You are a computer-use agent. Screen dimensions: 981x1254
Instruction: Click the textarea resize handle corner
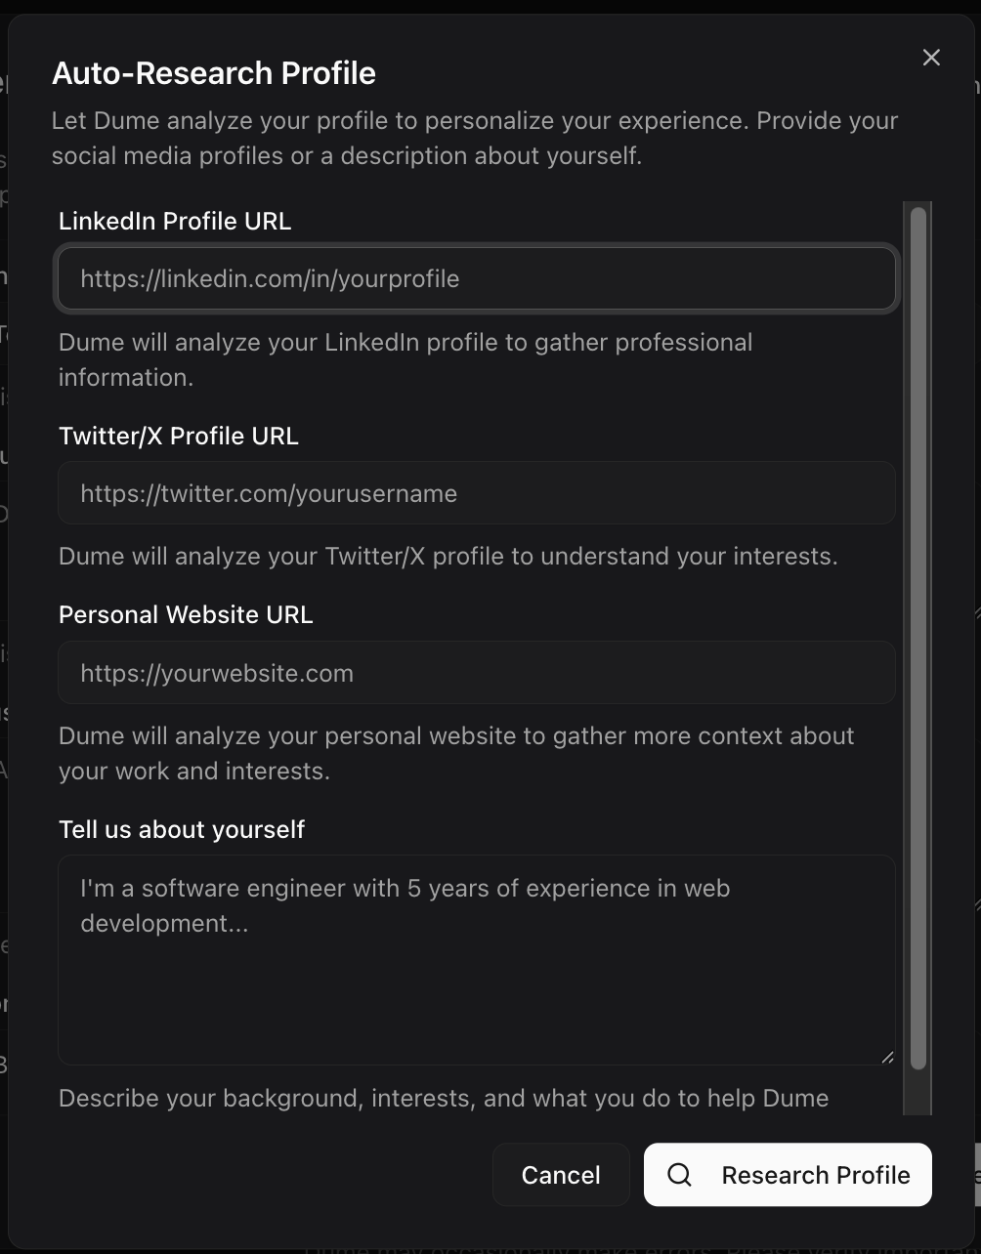tap(886, 1056)
